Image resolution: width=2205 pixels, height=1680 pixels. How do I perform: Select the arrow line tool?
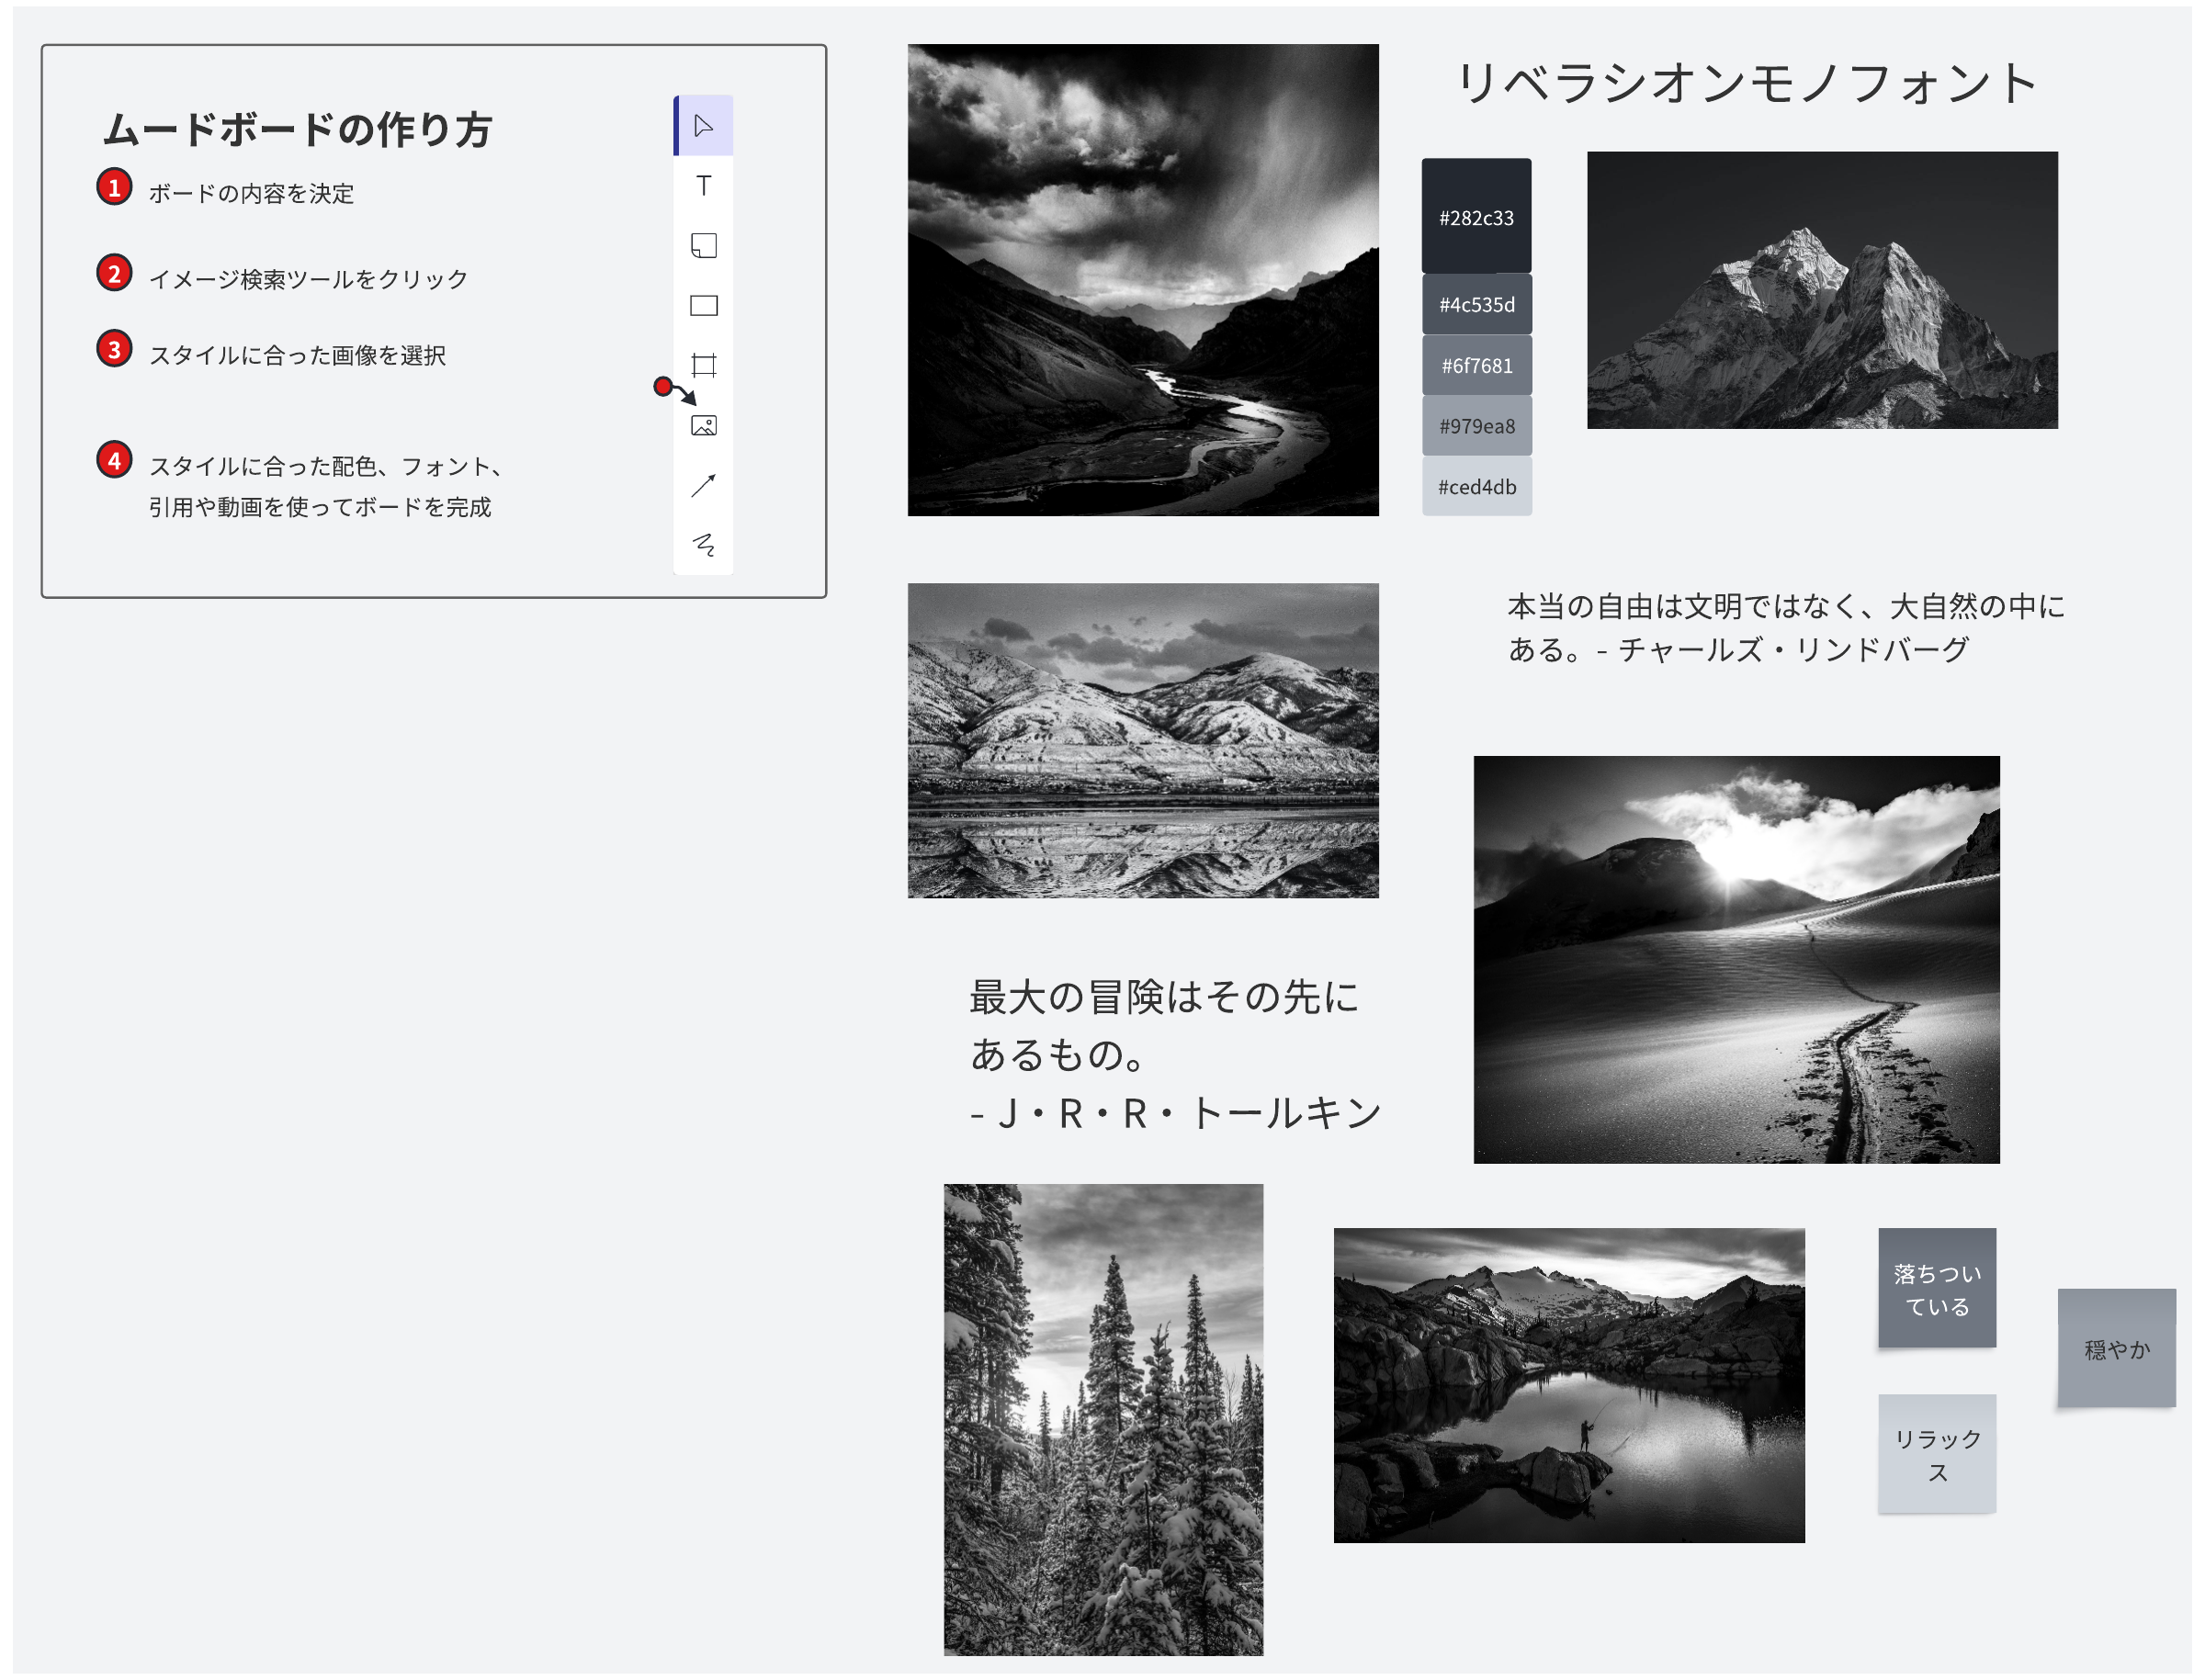point(703,486)
